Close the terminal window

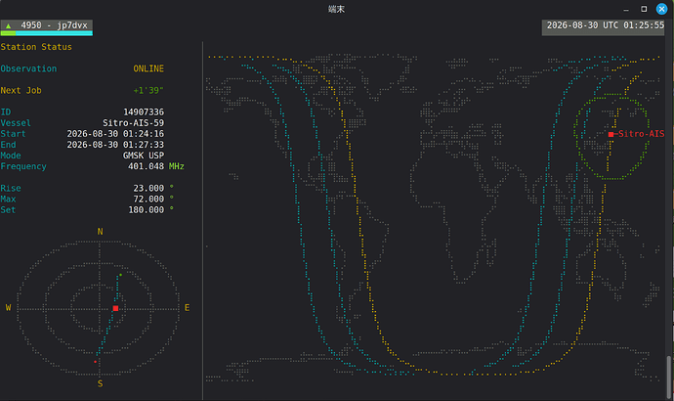point(662,9)
